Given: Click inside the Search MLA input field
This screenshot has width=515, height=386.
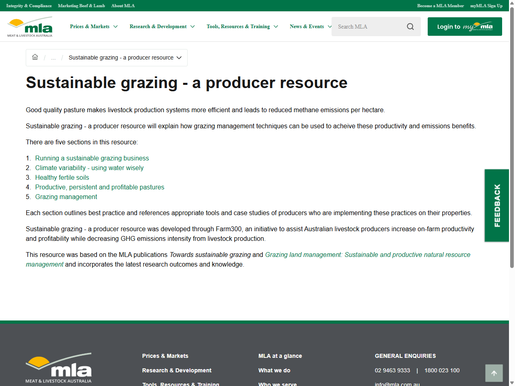Looking at the screenshot, I should pos(370,27).
